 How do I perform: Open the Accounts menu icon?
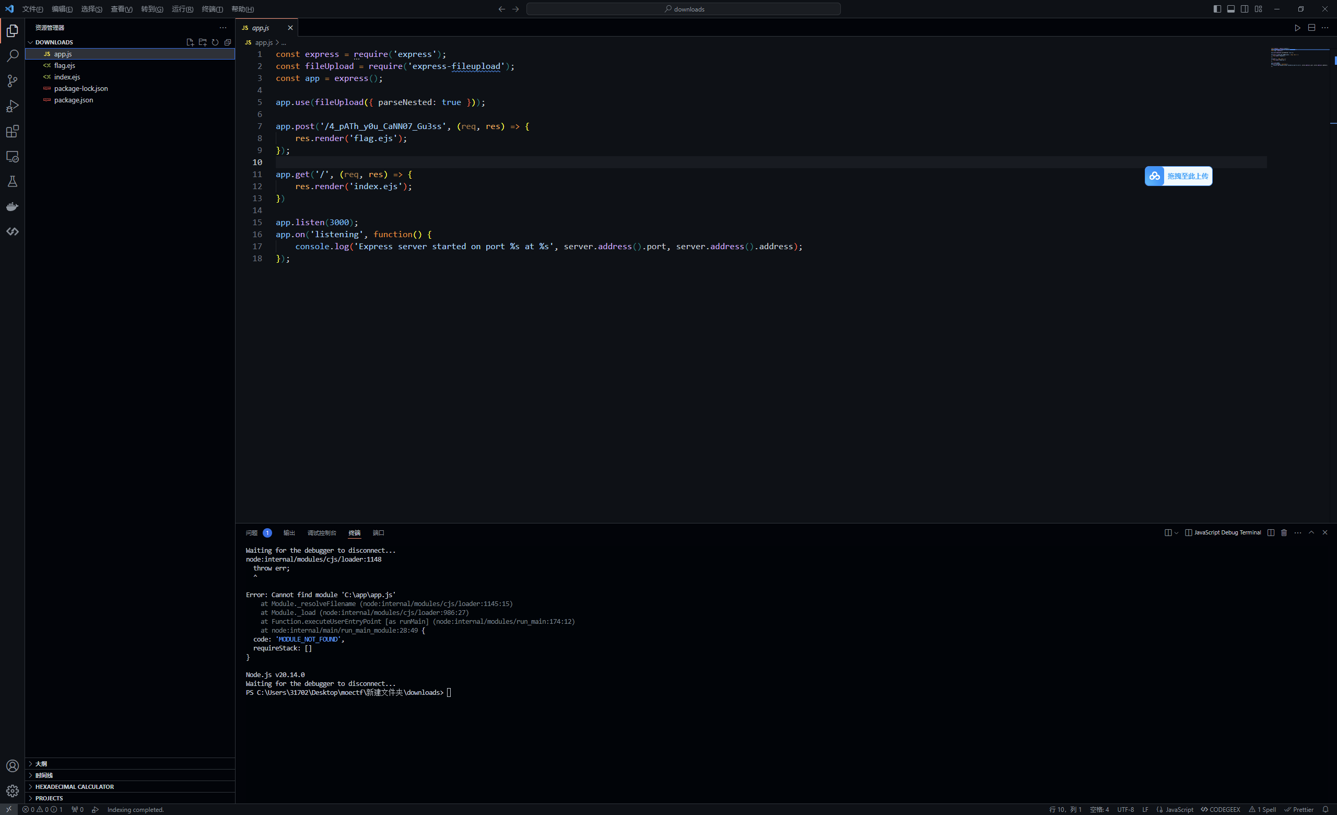click(x=13, y=765)
